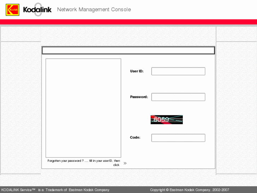This screenshot has width=257, height=193.
Task: Click the empty message bar above the login form
Action: pos(128,50)
